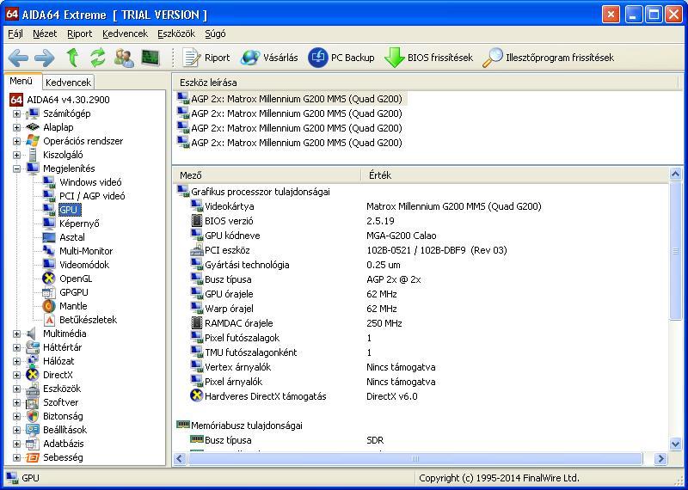Open the system monitor diagnostics icon
This screenshot has height=490, width=688.
coord(150,58)
